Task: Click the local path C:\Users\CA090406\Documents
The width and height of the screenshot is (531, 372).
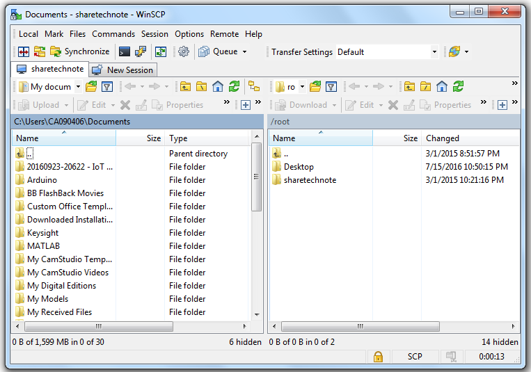Action: 72,122
